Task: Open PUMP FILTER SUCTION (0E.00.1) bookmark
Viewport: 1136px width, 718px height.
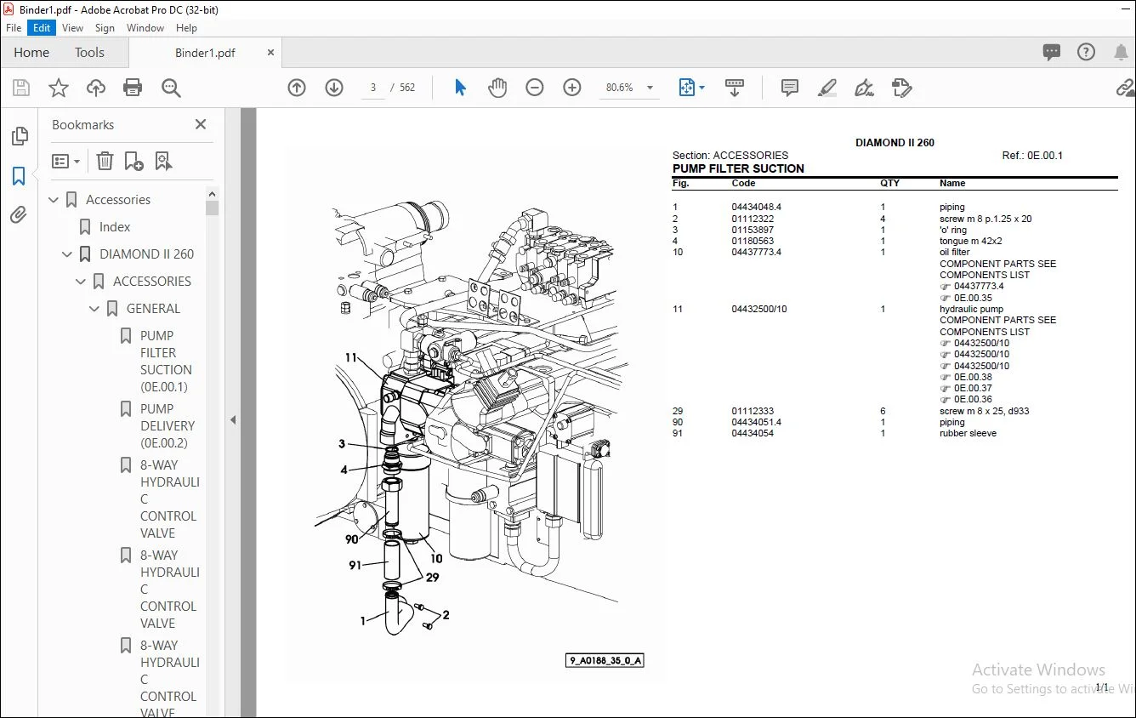Action: click(166, 362)
